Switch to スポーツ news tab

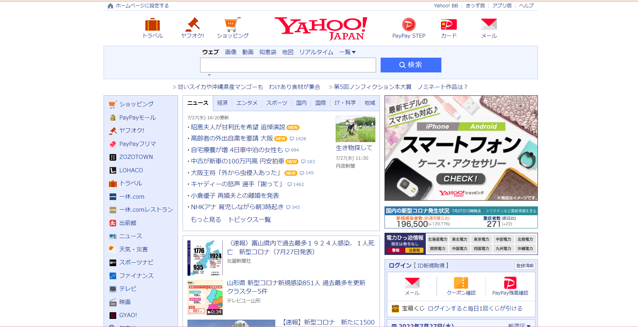tap(277, 103)
